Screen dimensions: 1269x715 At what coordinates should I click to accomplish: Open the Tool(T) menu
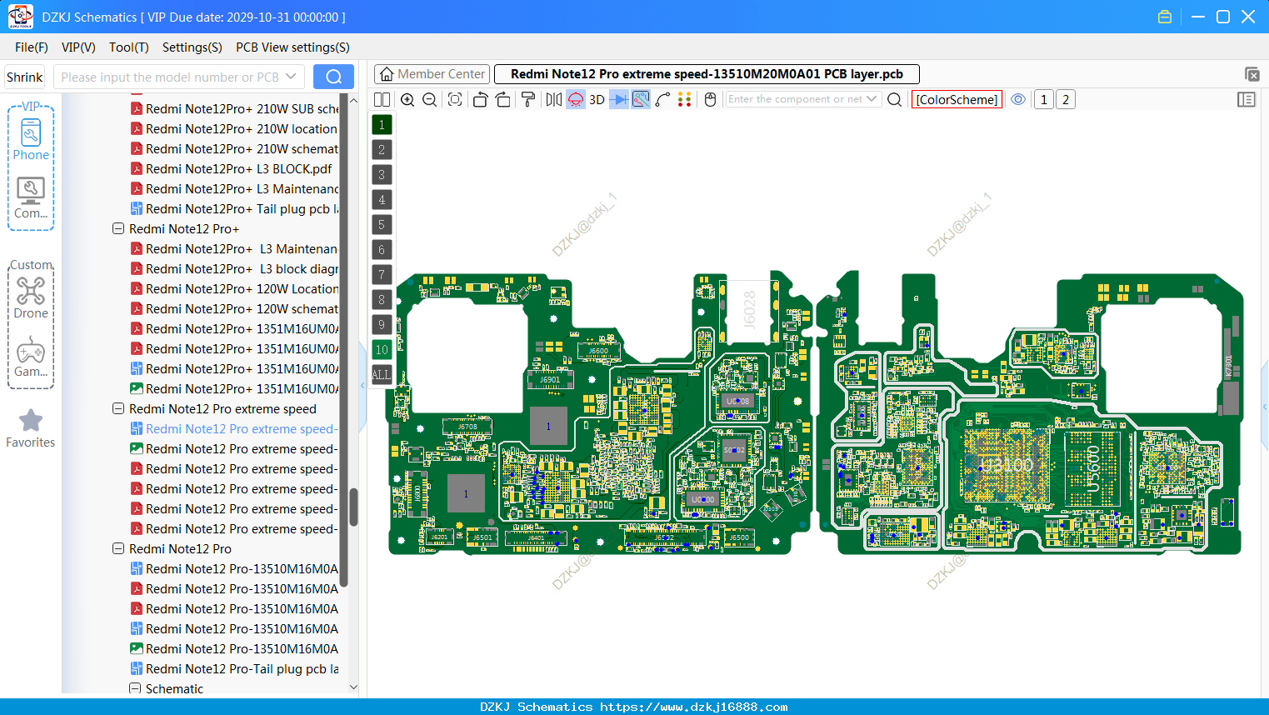129,47
